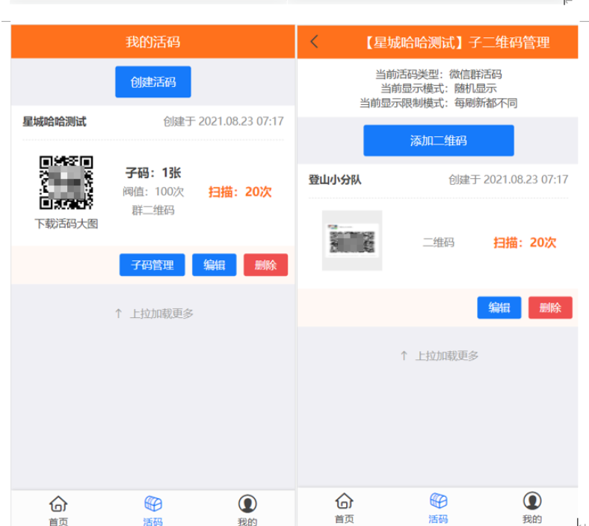The image size is (589, 526).
Task: Click 上拉加载更多 text under 登山小分队
Action: point(447,356)
